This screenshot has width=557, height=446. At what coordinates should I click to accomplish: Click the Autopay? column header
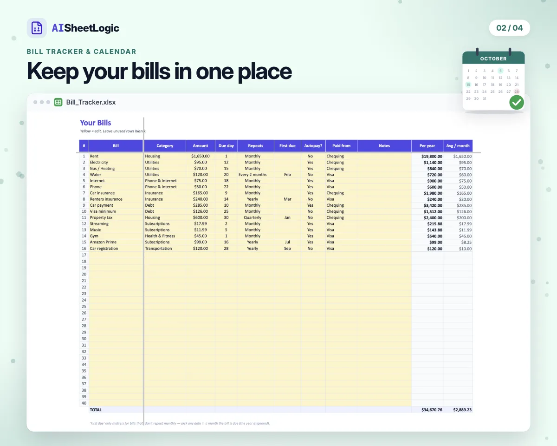[x=313, y=146]
